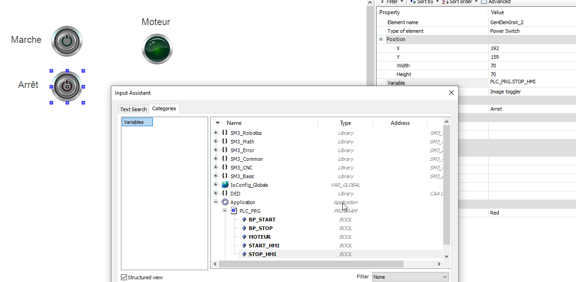Collapse the PLC_PRG program node
576x282 pixels.
point(224,210)
